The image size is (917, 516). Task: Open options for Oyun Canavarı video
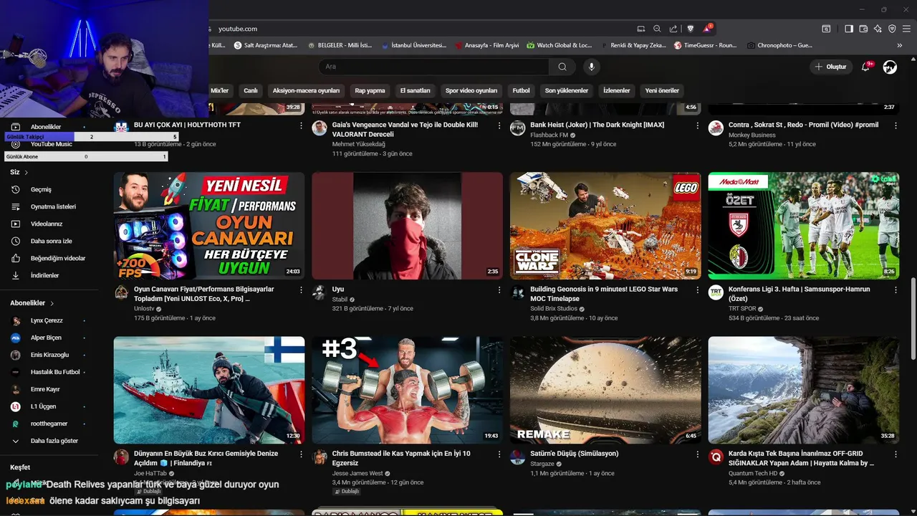[301, 290]
